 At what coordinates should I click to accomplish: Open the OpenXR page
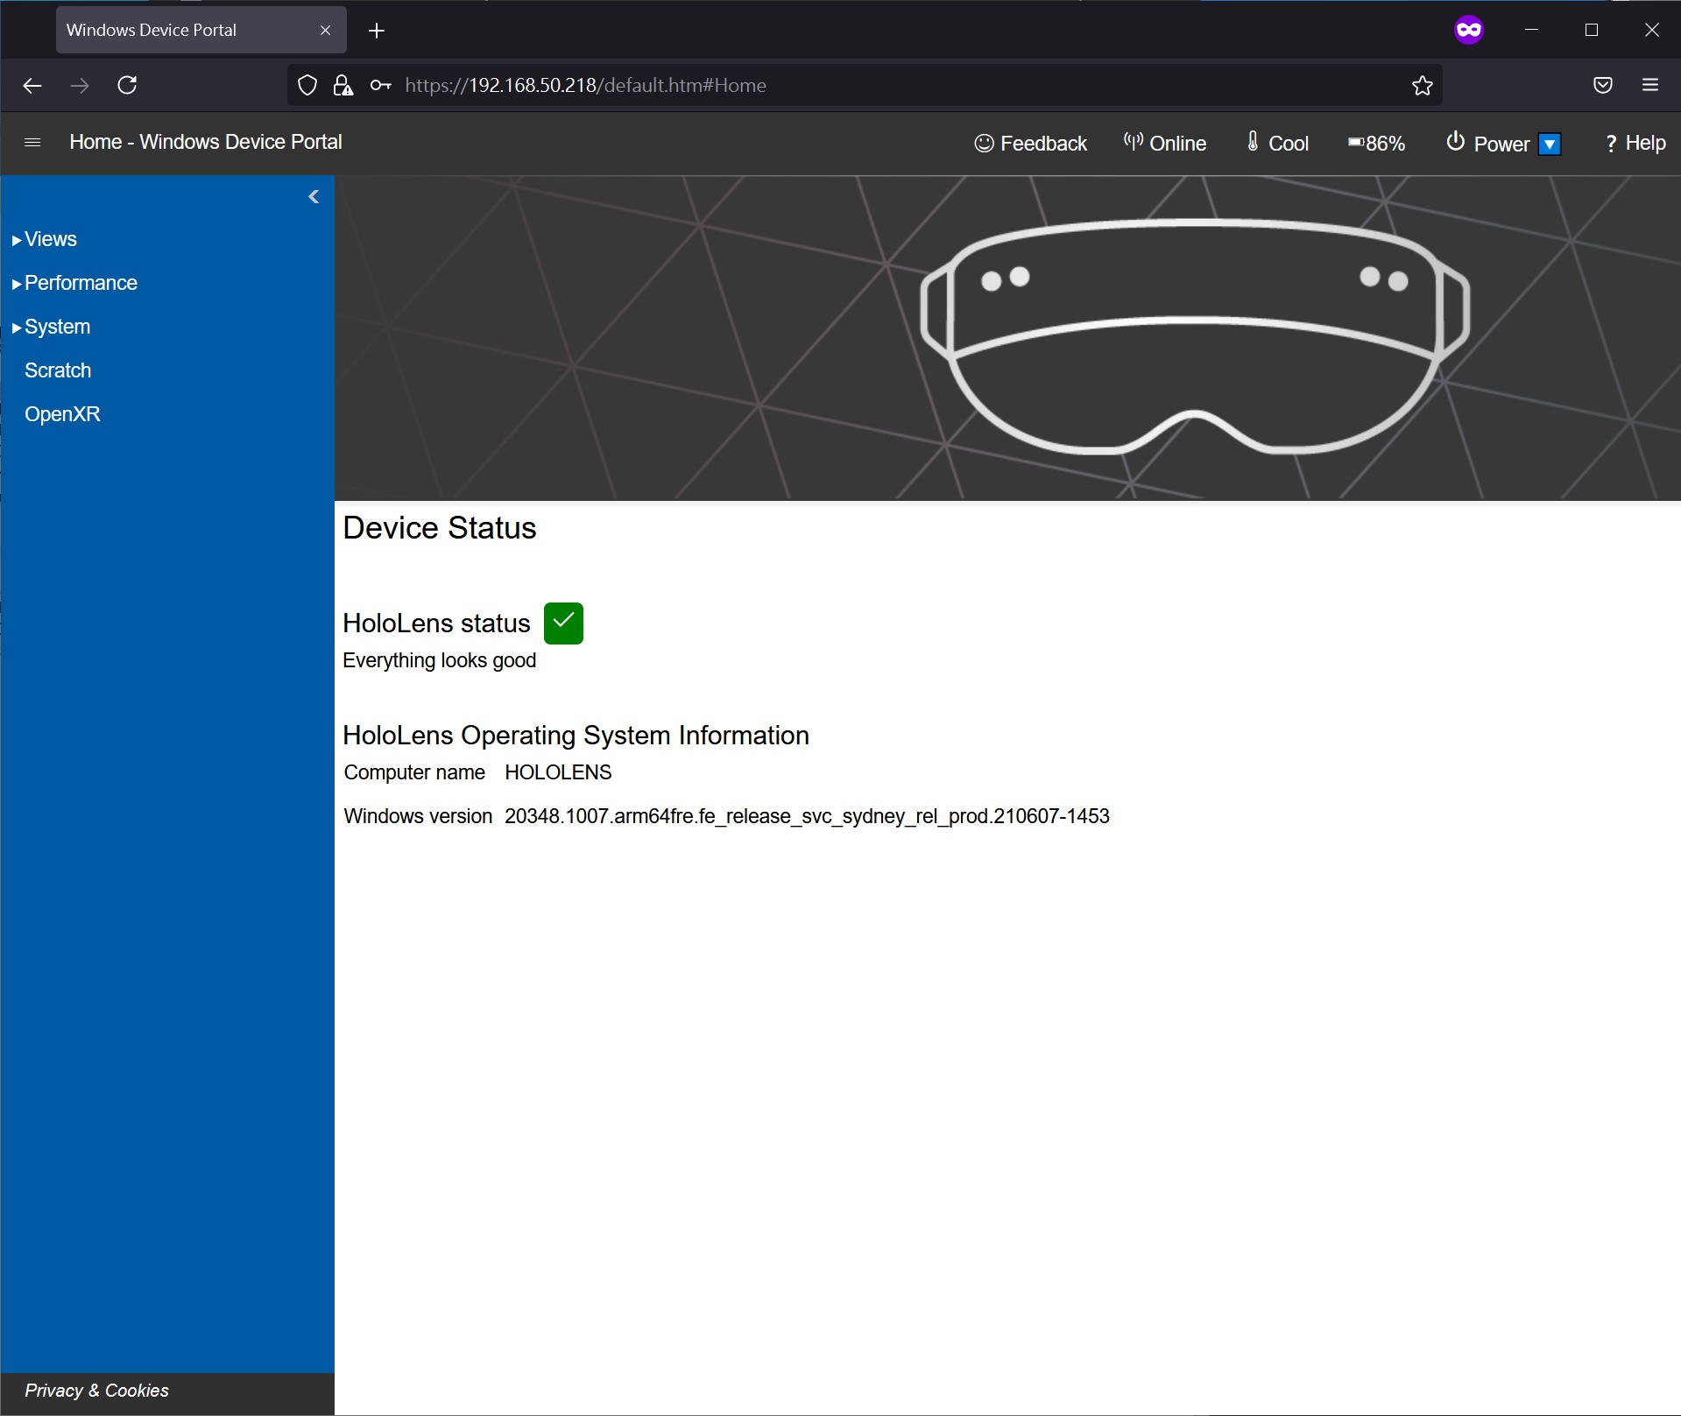coord(62,414)
